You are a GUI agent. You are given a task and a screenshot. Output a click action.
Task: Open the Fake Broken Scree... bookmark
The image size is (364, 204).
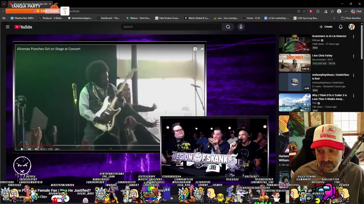[x=167, y=18]
